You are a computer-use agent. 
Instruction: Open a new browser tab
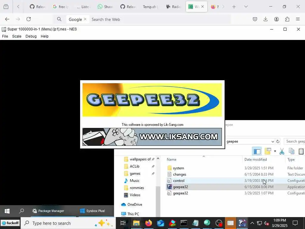234,7
